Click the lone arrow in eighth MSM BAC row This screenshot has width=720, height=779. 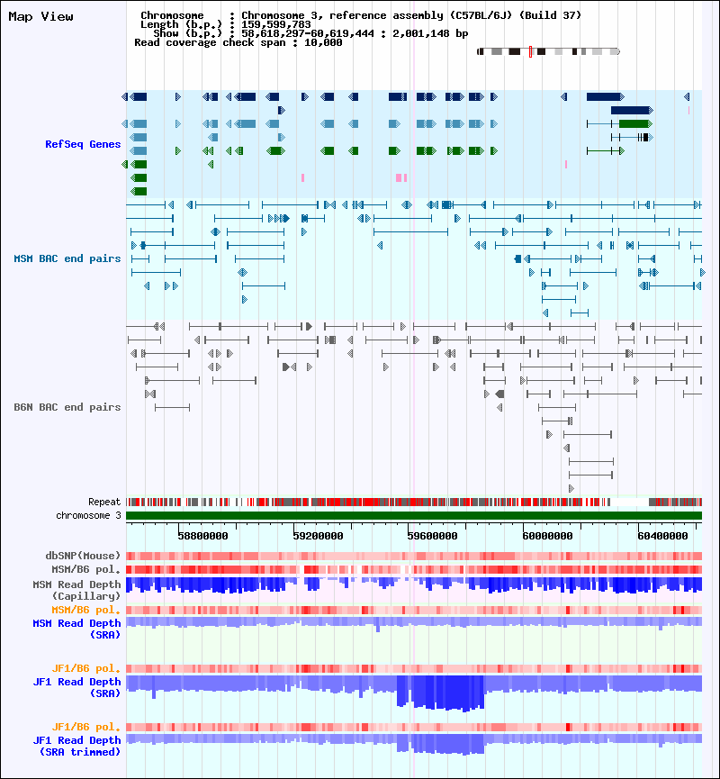tap(244, 300)
